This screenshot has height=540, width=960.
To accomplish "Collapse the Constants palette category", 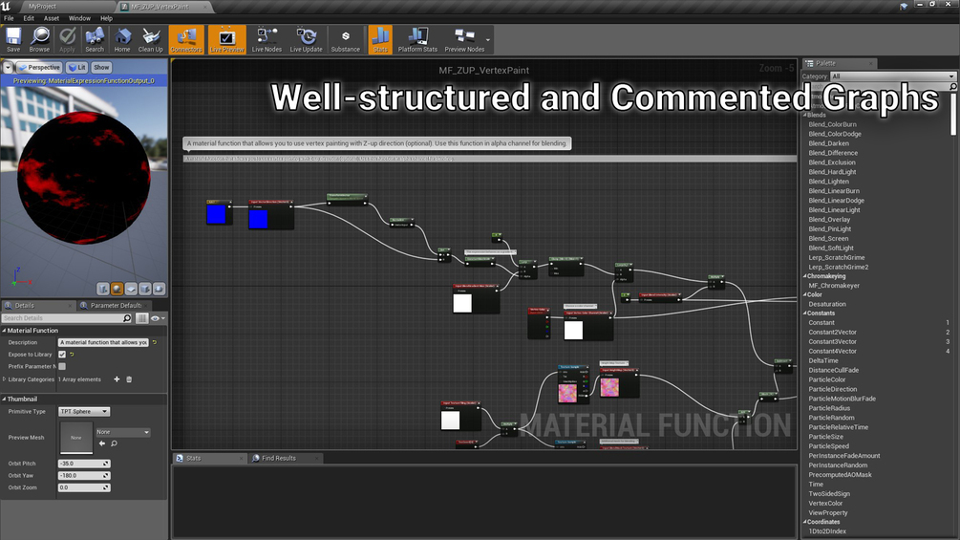I will (x=804, y=313).
